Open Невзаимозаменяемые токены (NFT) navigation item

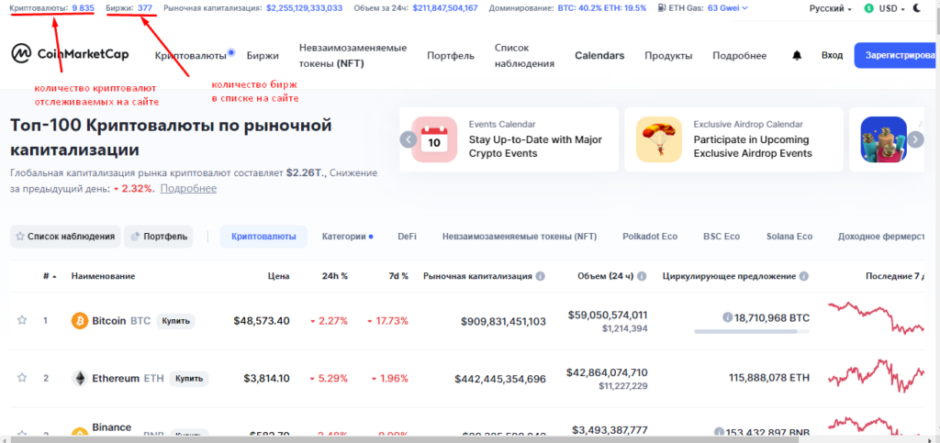(353, 56)
